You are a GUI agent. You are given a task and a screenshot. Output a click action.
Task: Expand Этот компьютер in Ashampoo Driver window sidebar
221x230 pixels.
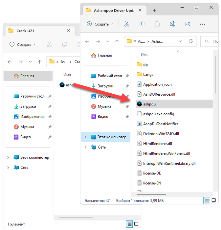86,137
